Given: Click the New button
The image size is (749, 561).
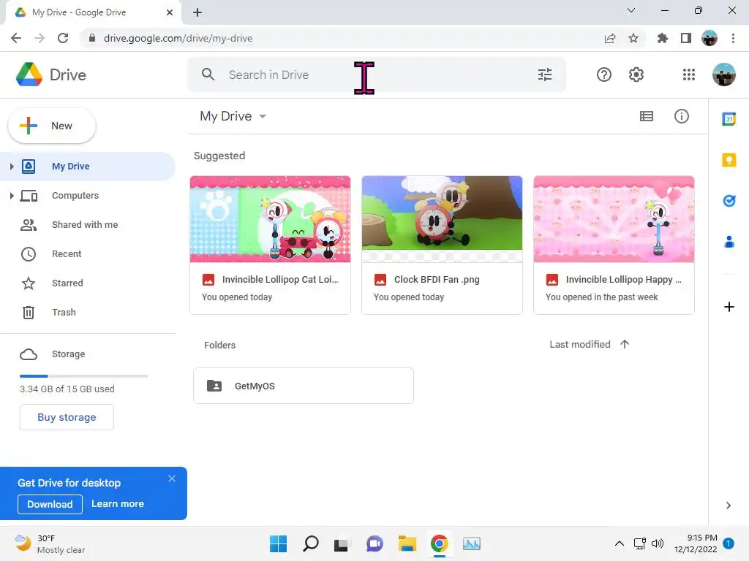Looking at the screenshot, I should pos(52,126).
